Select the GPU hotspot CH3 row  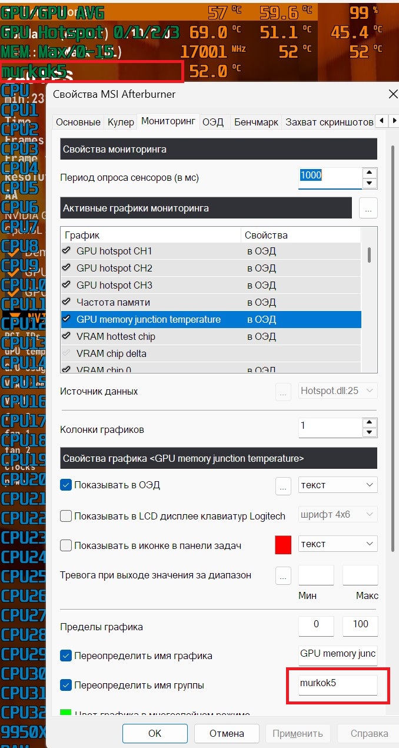click(x=211, y=285)
